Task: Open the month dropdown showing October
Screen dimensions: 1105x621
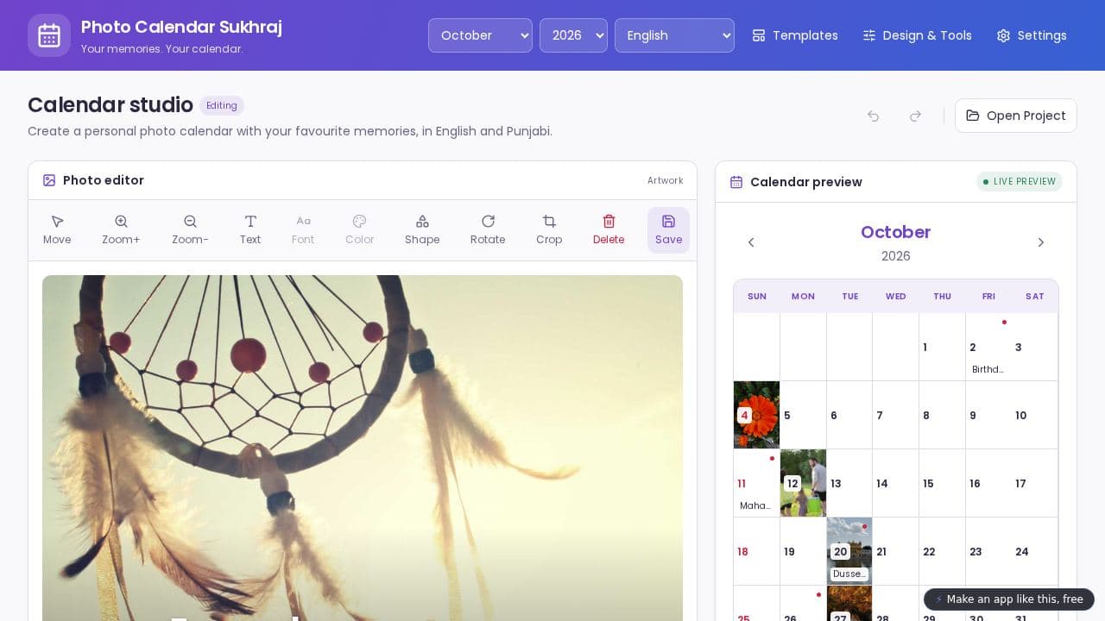Action: click(480, 35)
